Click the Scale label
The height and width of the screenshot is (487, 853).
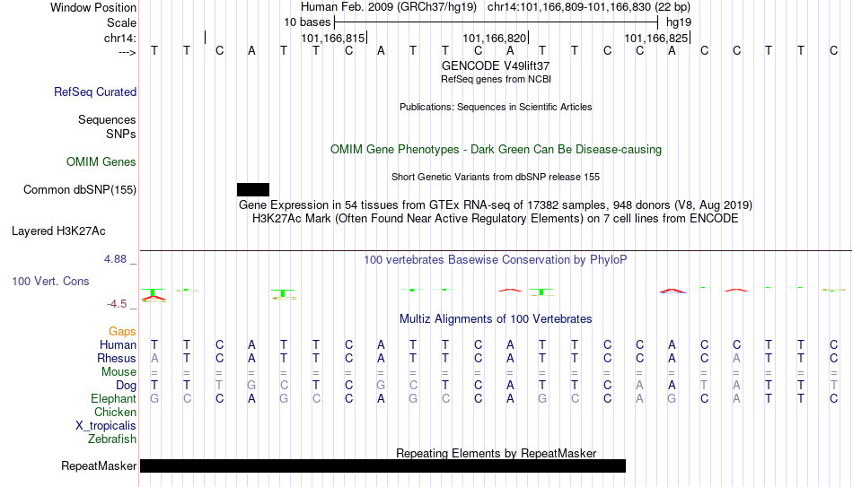click(x=121, y=22)
